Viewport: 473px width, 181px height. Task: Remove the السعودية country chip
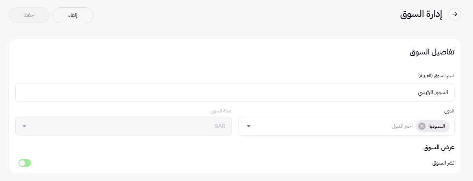pyautogui.click(x=422, y=126)
